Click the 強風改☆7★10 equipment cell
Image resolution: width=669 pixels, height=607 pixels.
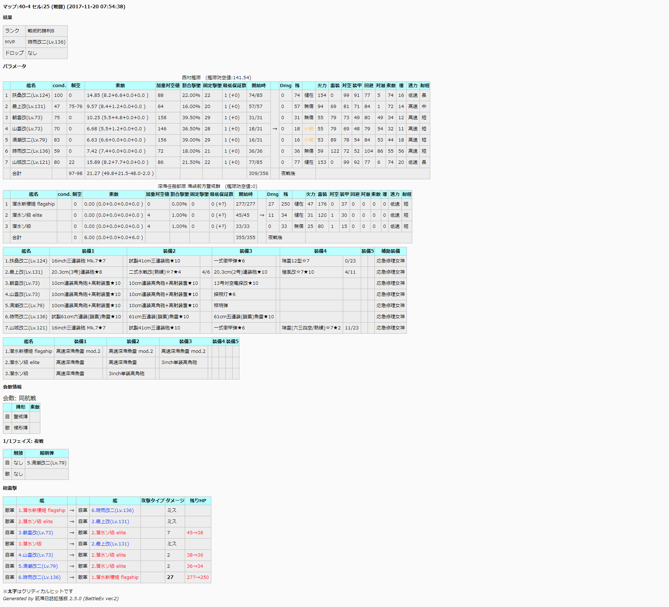[x=298, y=272]
